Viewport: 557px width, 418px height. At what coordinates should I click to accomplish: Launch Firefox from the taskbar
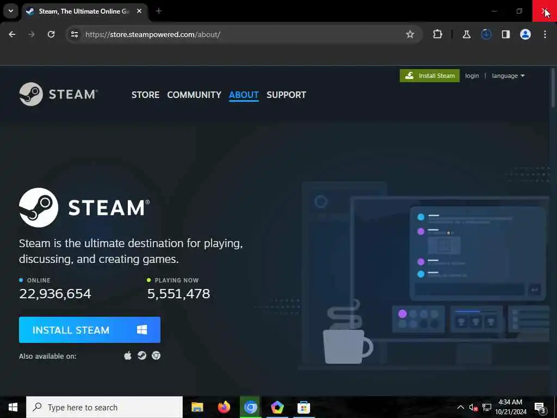click(224, 407)
